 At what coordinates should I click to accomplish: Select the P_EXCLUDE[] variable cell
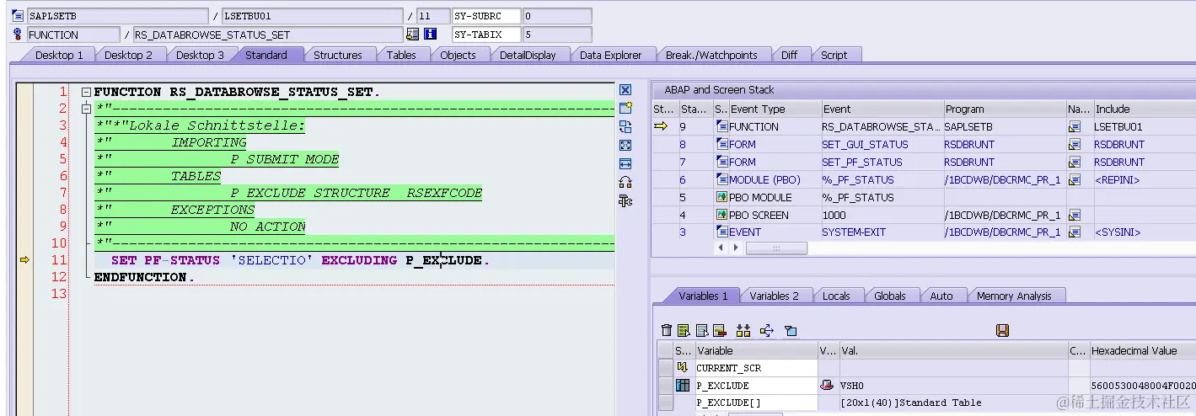(756, 403)
